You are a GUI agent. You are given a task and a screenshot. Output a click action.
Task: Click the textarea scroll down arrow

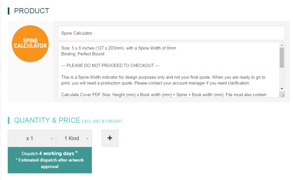tap(282, 89)
